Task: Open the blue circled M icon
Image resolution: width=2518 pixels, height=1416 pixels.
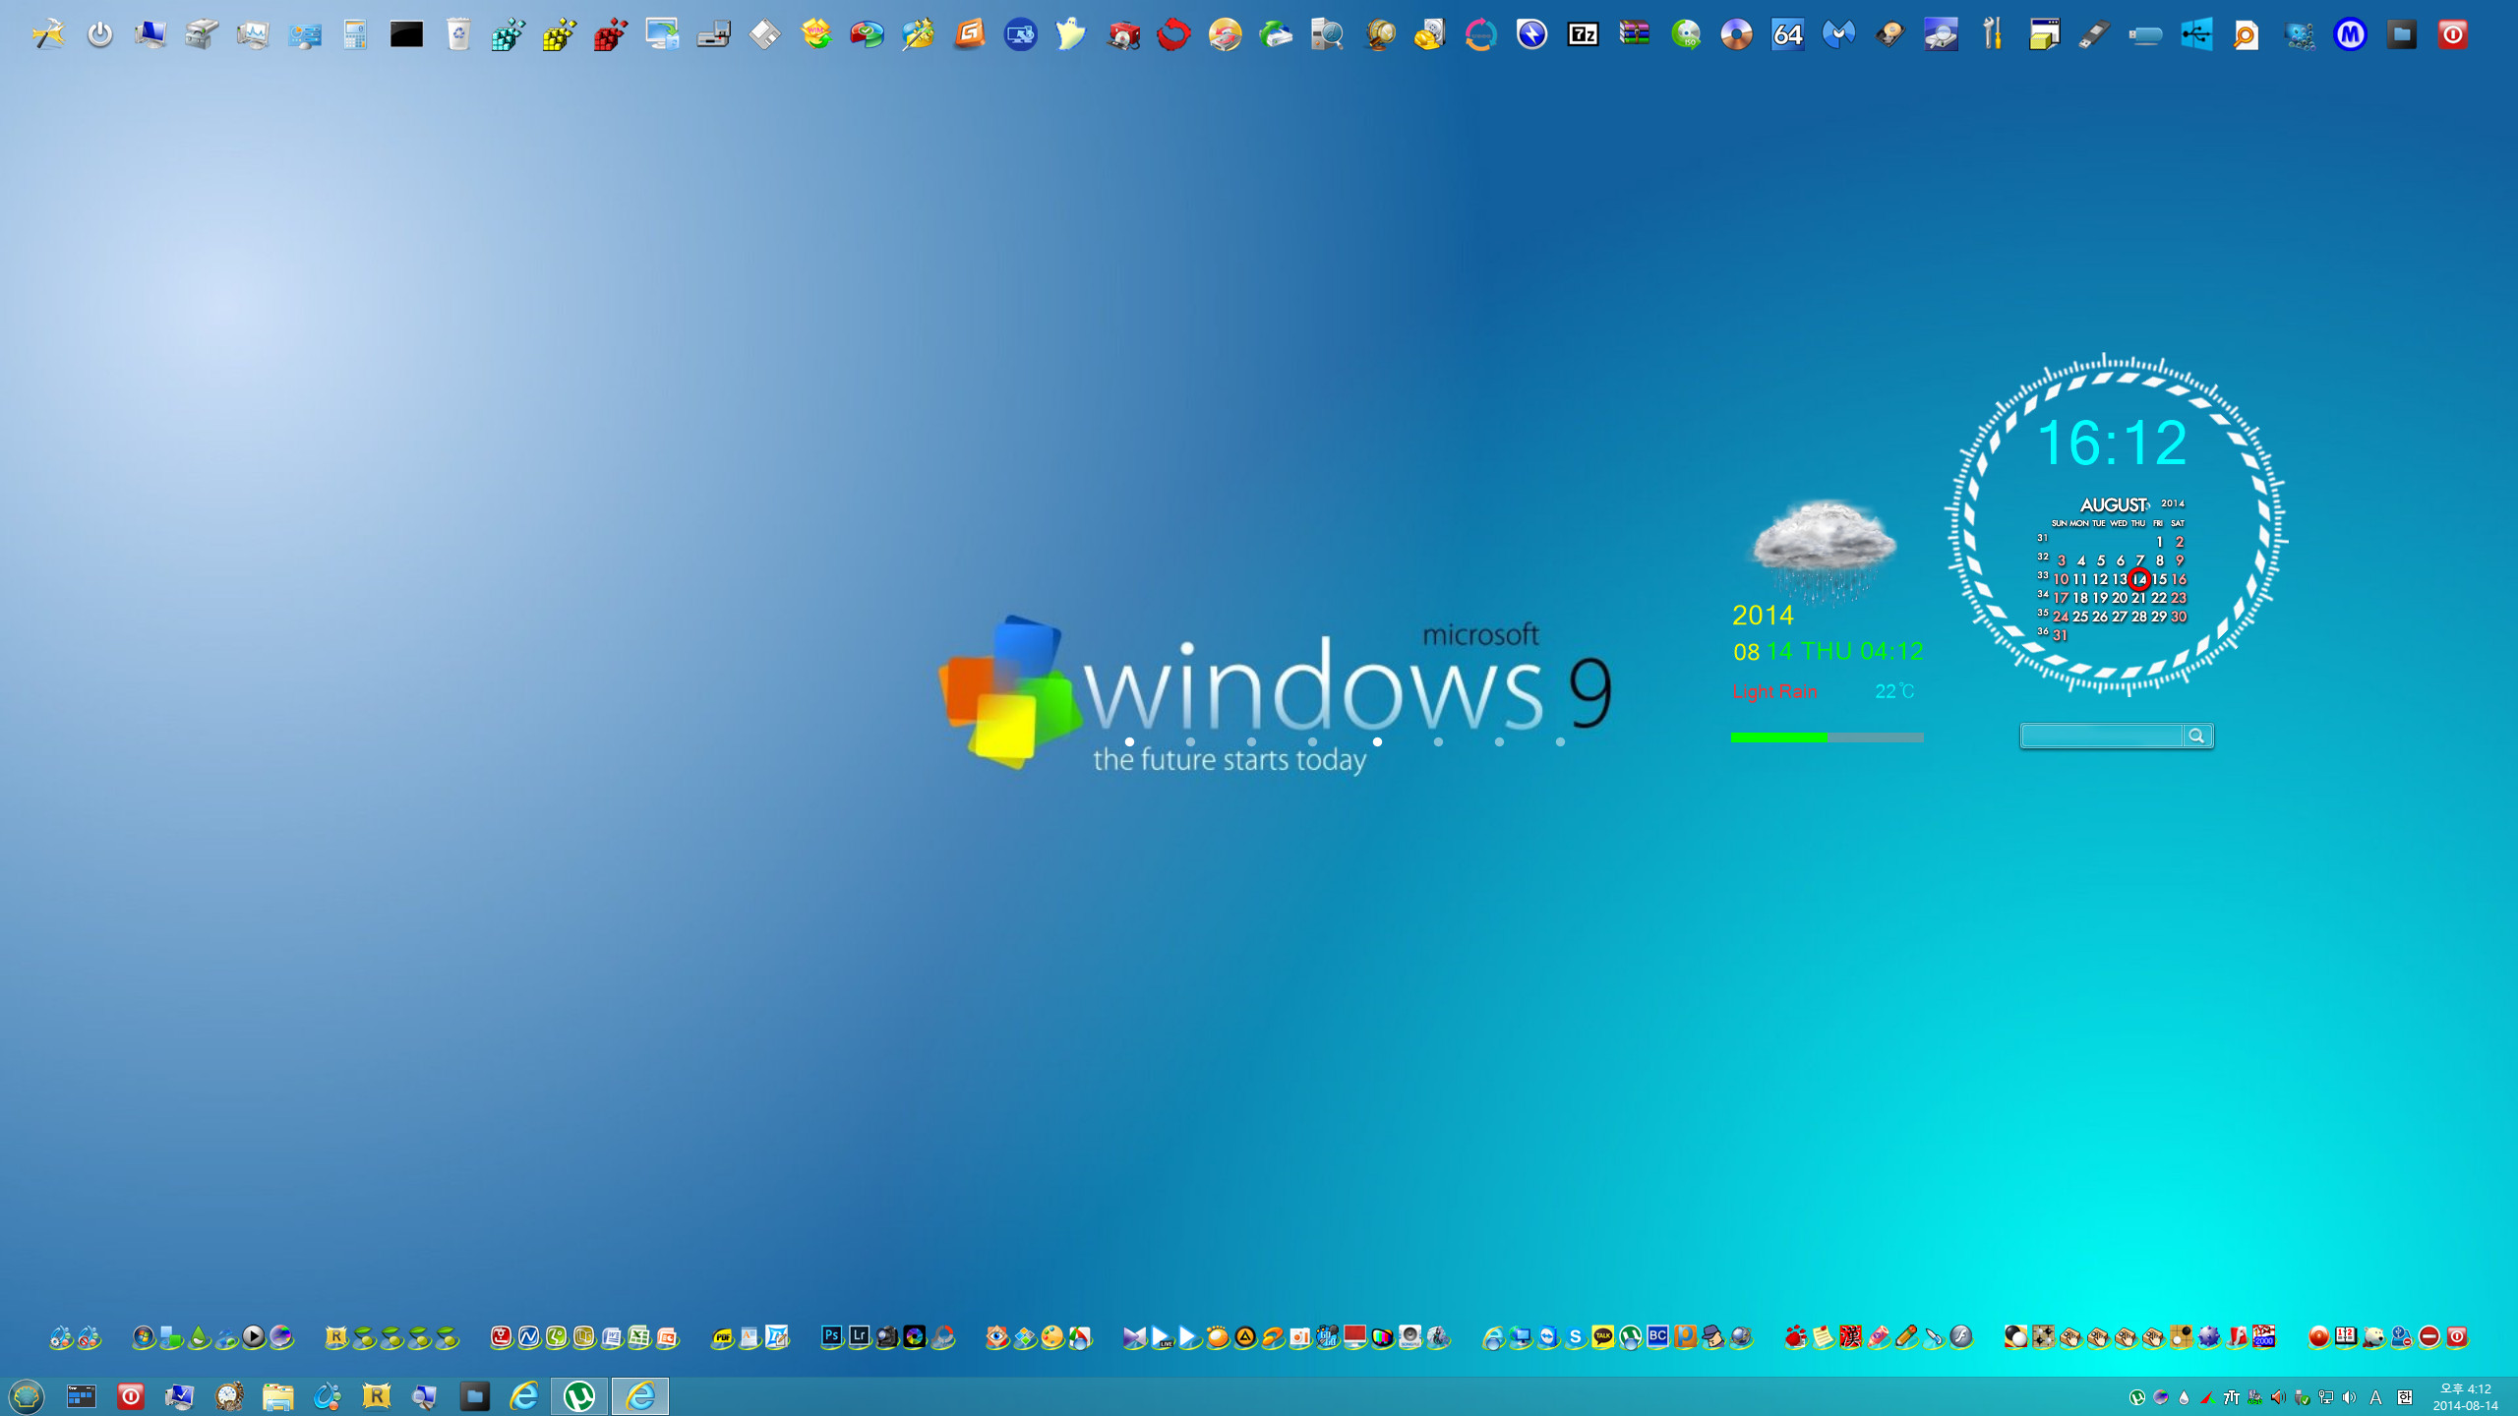Action: click(x=2350, y=35)
